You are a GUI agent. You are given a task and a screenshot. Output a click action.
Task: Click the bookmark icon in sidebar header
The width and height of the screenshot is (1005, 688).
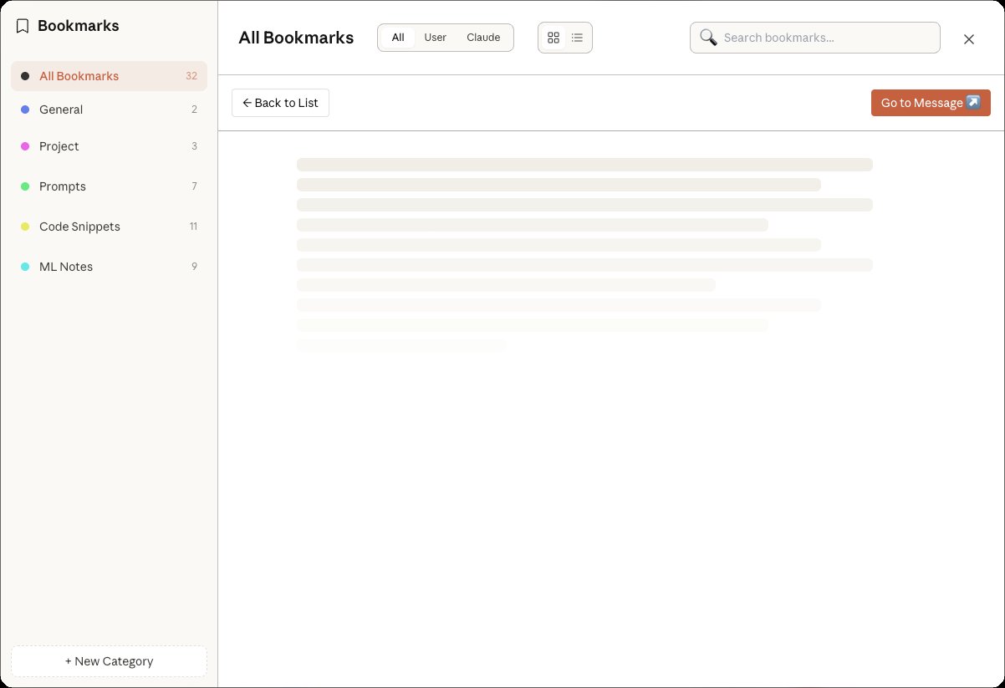pos(23,26)
